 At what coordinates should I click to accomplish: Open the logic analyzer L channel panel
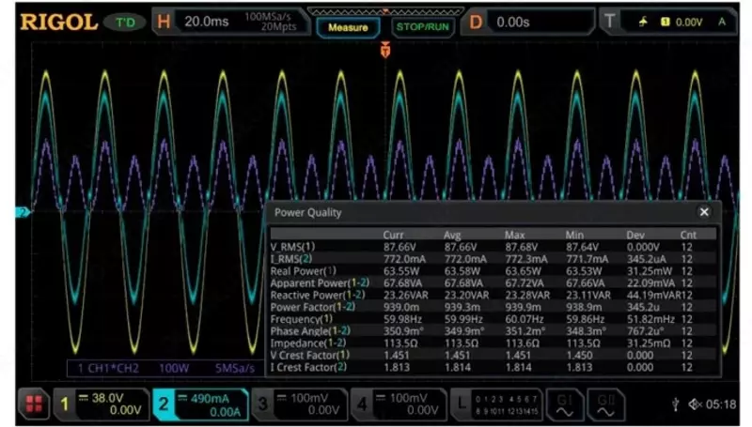[494, 404]
